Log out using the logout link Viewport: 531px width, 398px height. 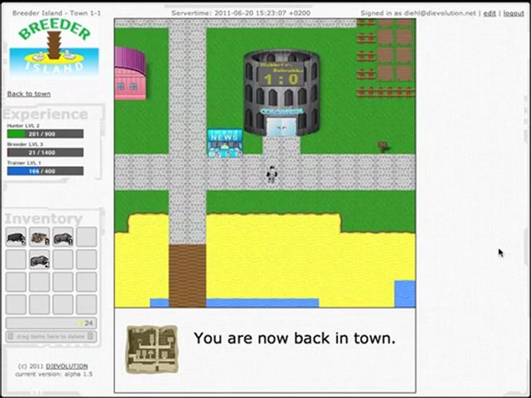513,13
